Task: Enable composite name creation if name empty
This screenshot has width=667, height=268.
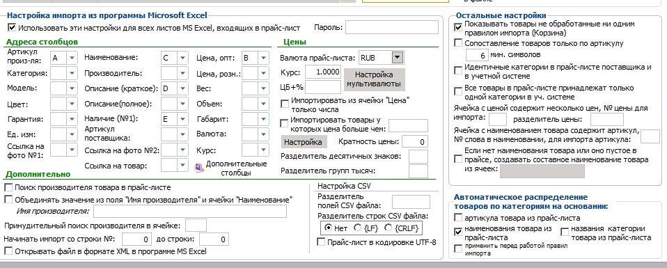Action: (x=458, y=159)
